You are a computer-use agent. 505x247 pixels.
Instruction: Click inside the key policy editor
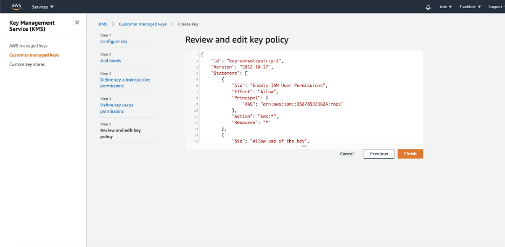coord(304,97)
